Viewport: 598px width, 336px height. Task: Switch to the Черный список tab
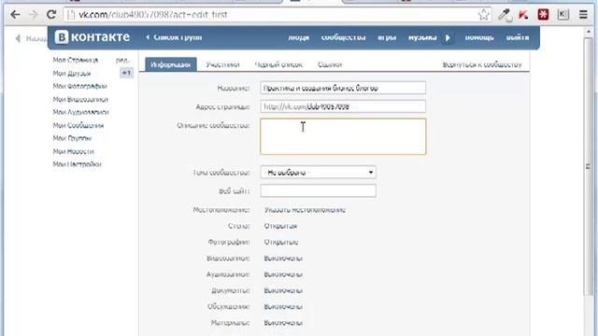click(x=278, y=64)
